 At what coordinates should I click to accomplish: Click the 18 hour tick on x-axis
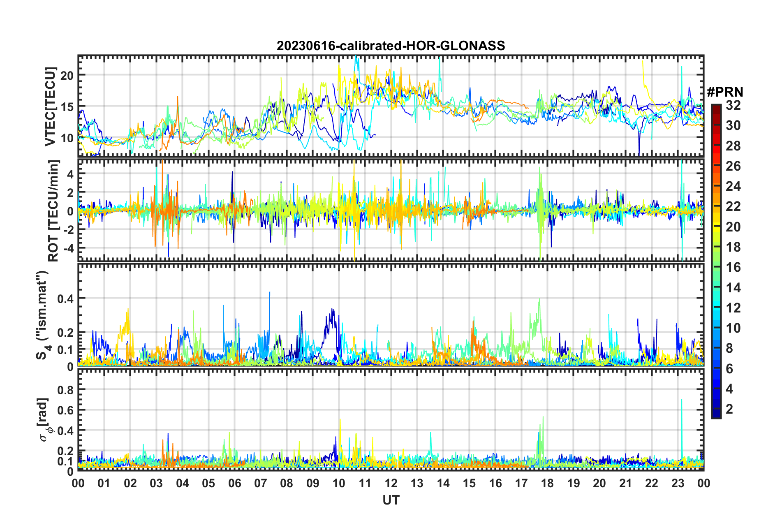pos(547,483)
